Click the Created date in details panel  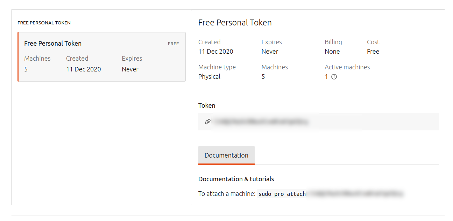point(215,52)
